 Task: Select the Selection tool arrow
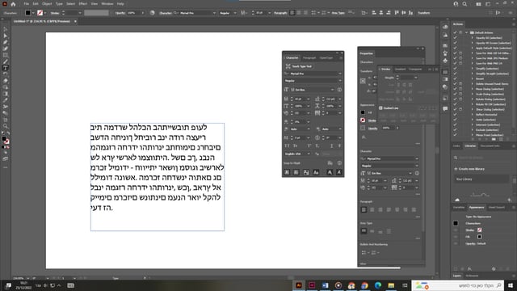tap(6, 29)
